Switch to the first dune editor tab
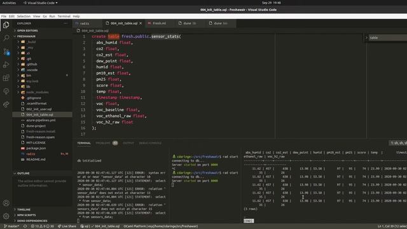Viewport: 407px width, 229px height. click(190, 24)
